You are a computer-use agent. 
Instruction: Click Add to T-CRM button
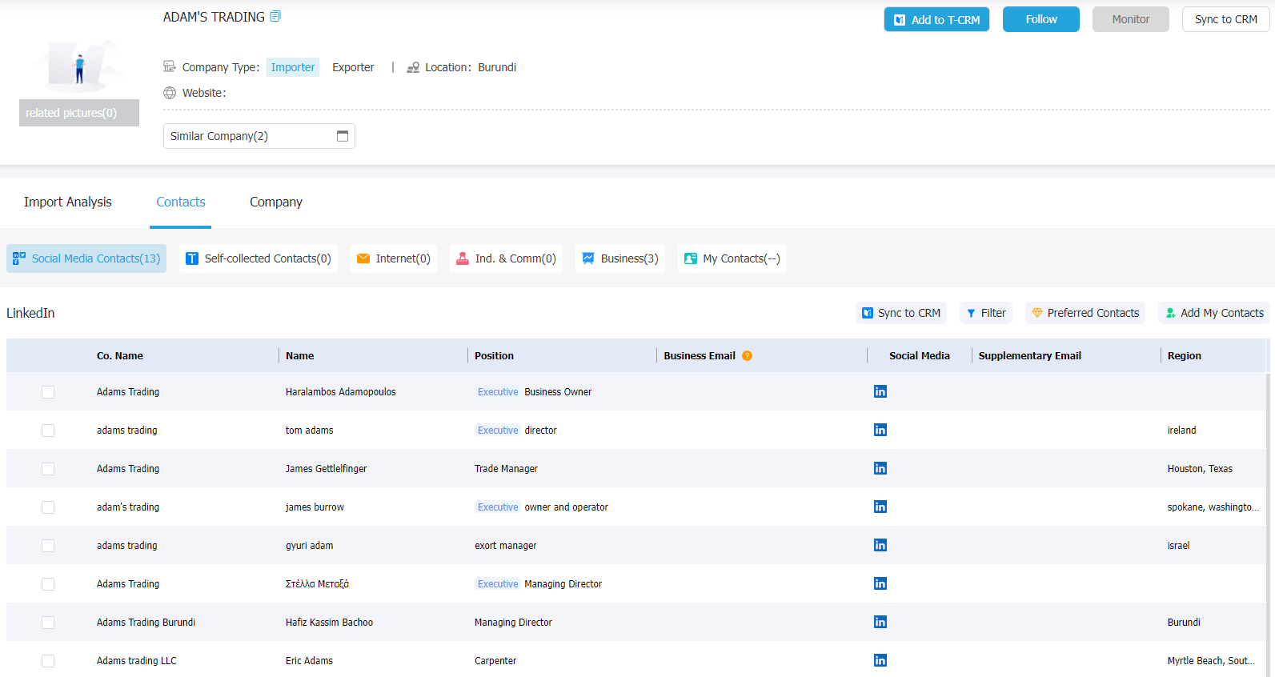936,19
